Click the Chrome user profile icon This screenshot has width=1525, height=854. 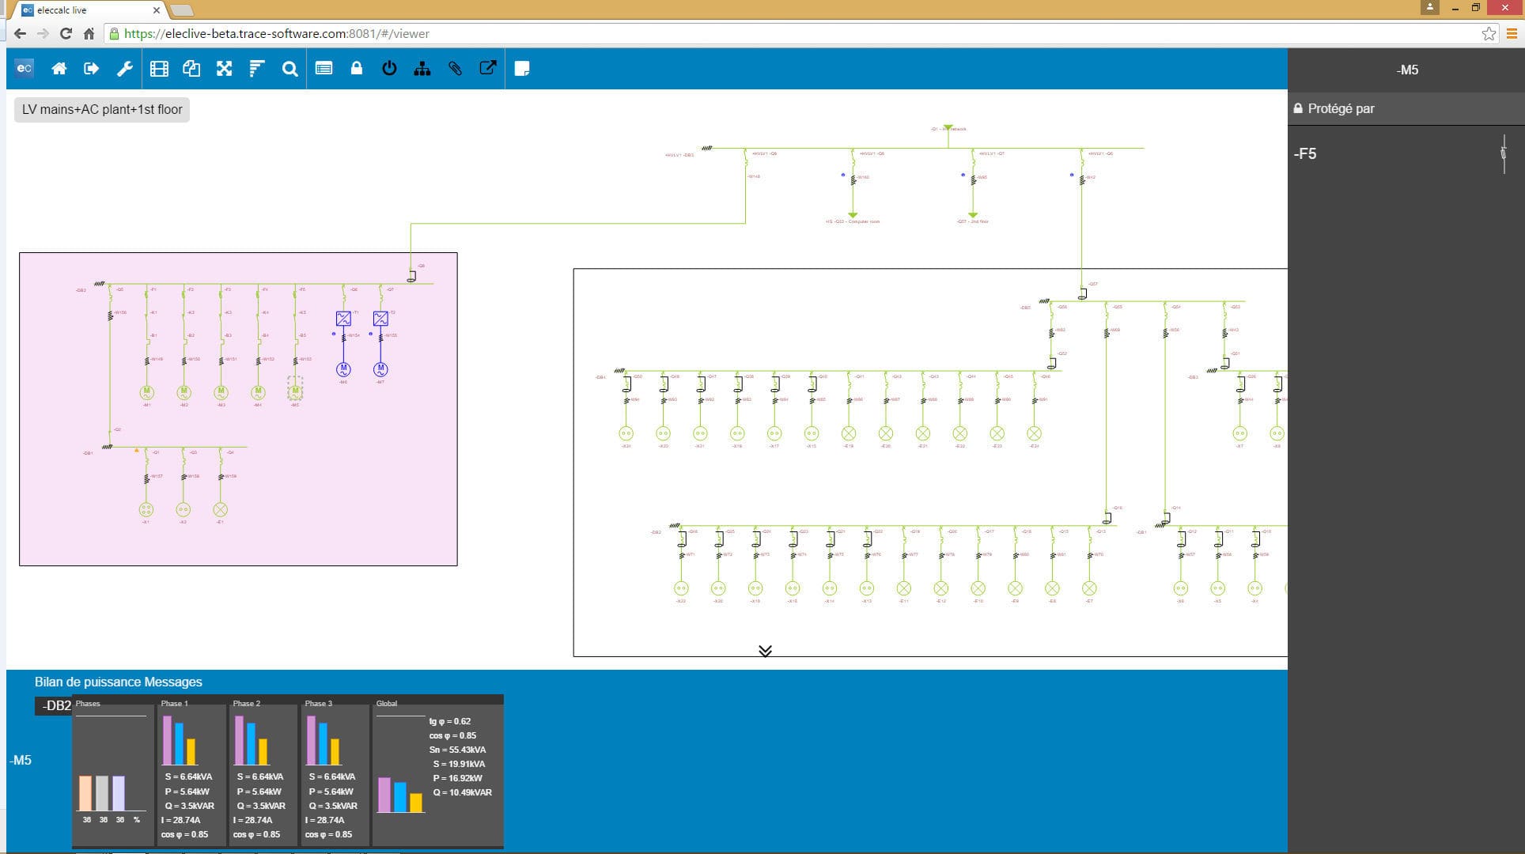coord(1430,7)
